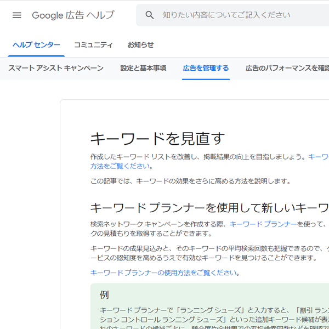Open 設定と基本事項 section
The width and height of the screenshot is (329, 329).
coord(143,68)
